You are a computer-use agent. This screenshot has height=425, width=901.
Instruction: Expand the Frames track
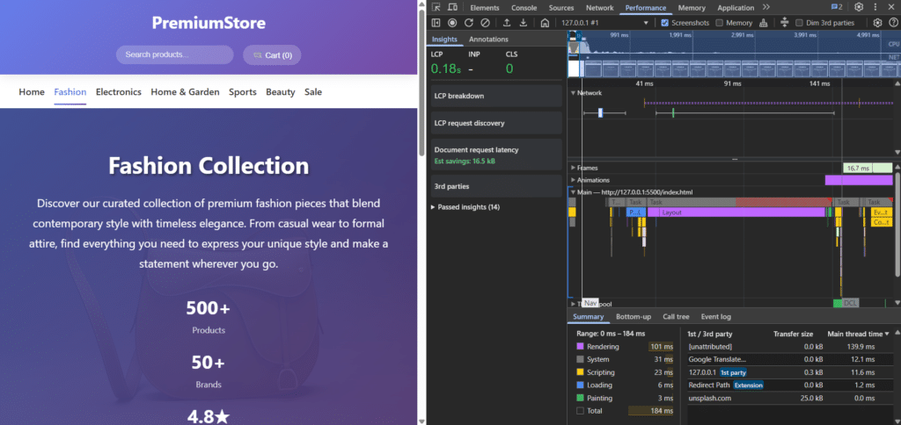573,167
